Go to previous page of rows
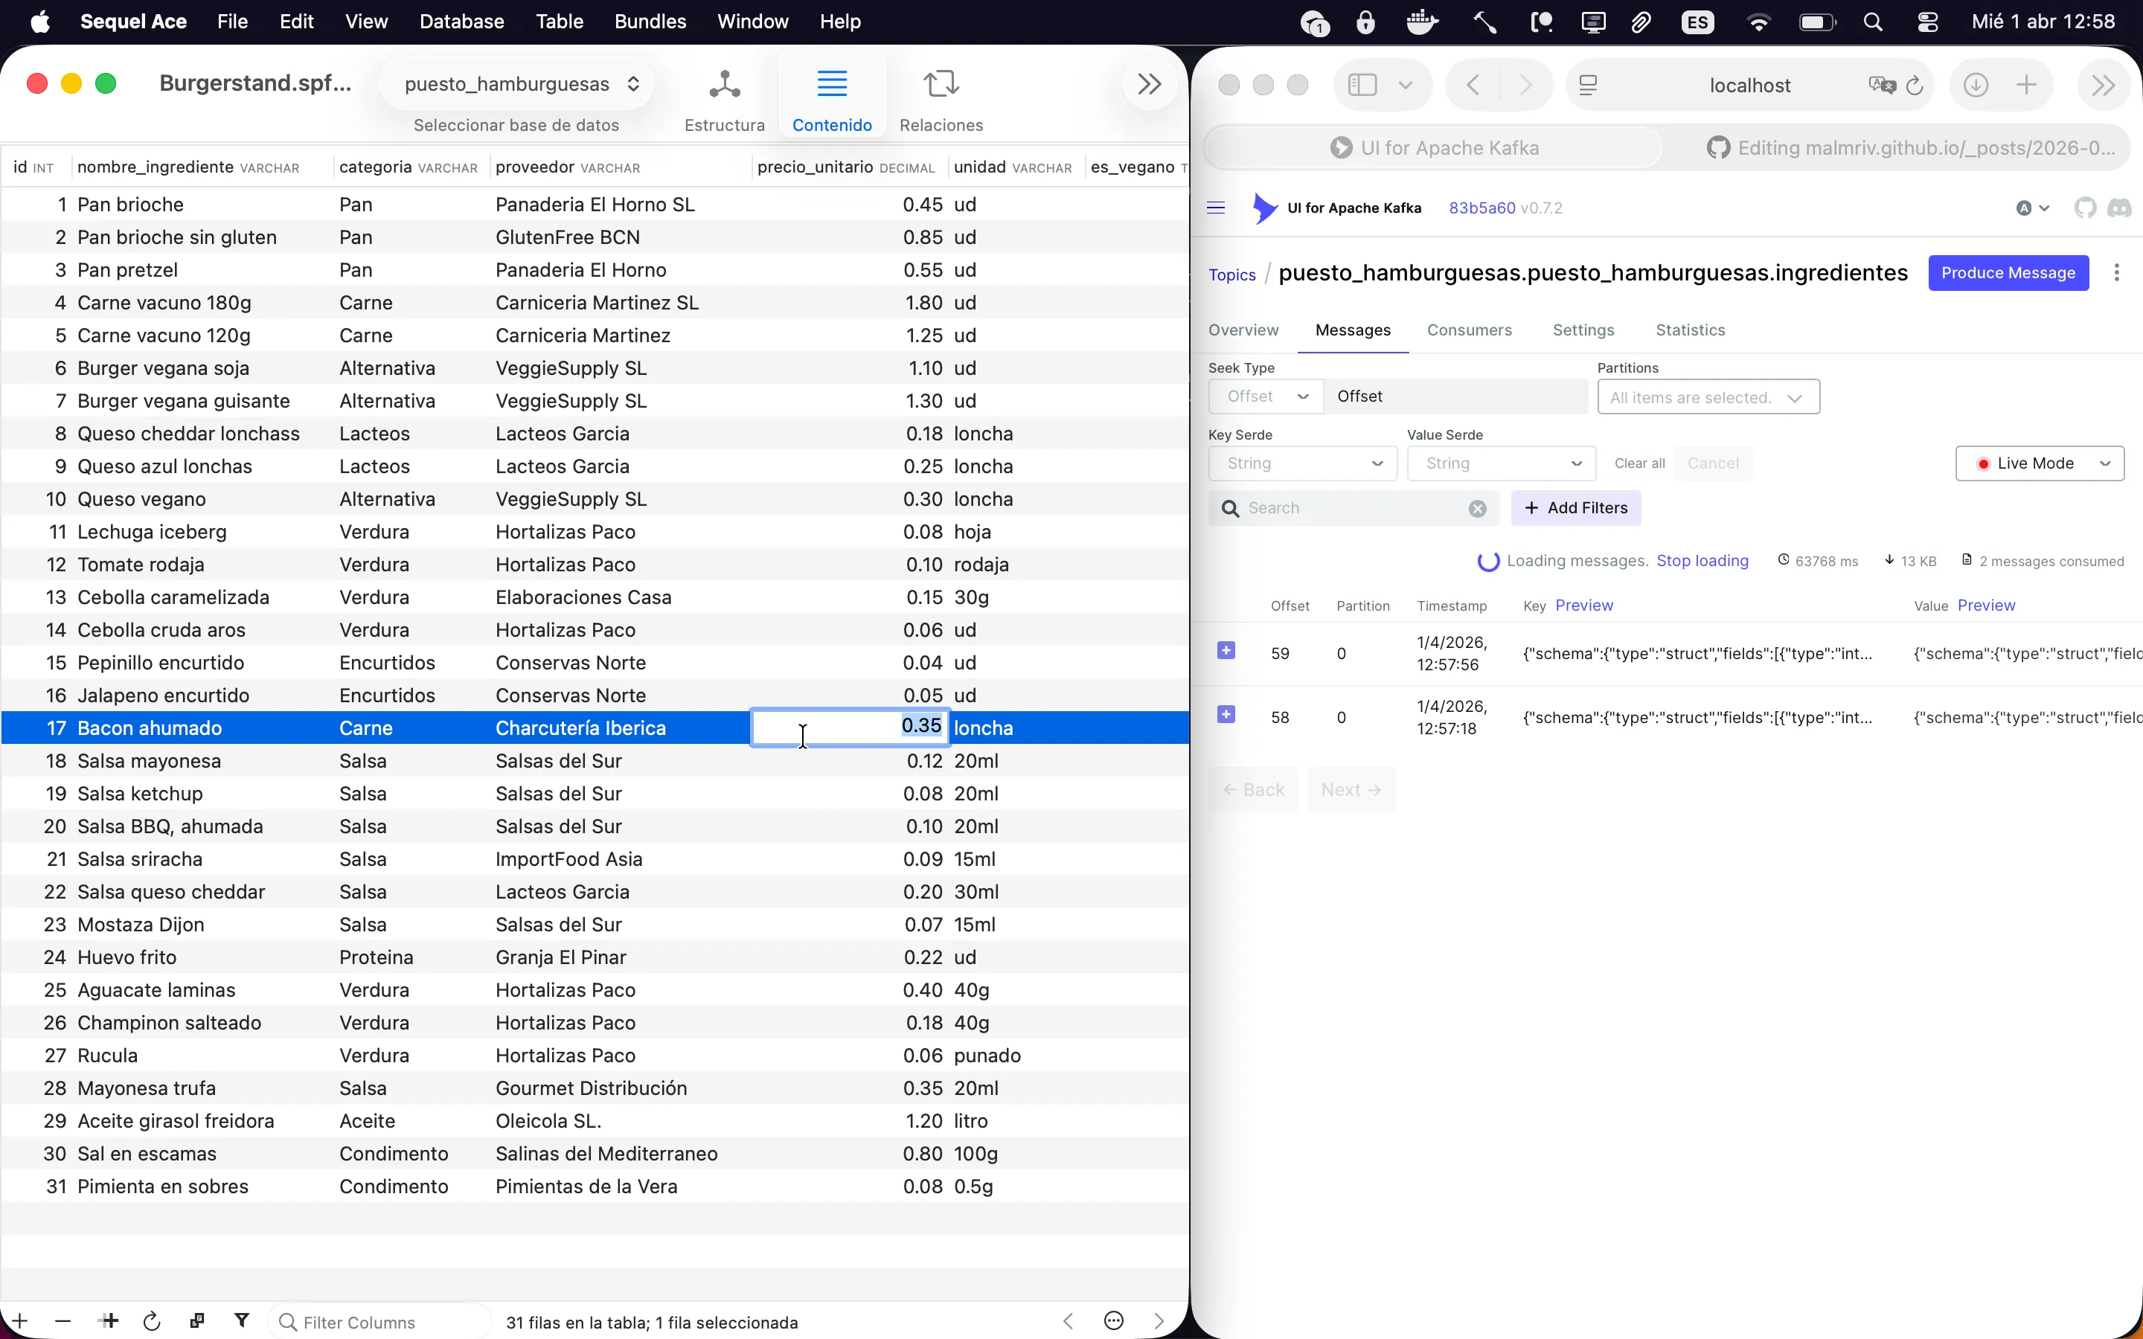Screen dimensions: 2143x1339 click(1068, 1321)
